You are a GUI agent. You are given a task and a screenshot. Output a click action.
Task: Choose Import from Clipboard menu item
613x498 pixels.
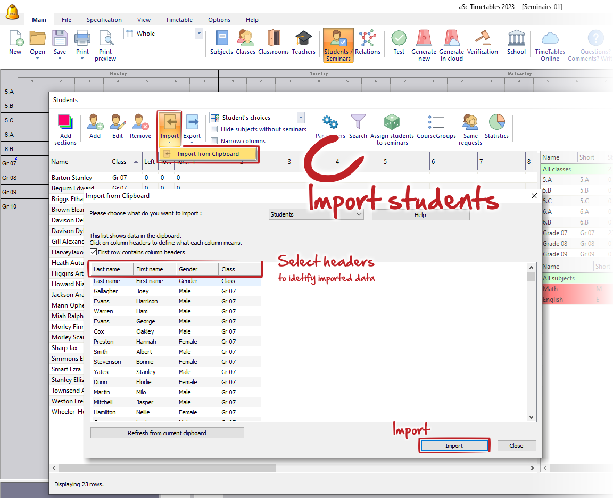(209, 154)
